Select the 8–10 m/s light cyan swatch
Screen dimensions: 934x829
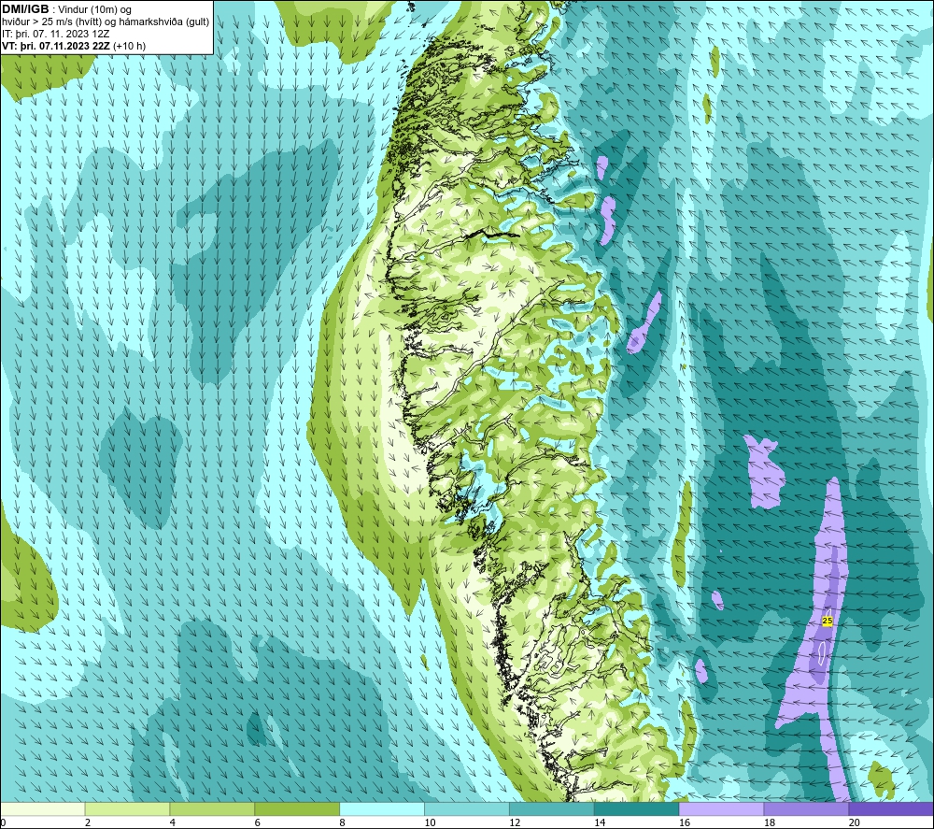click(x=382, y=808)
